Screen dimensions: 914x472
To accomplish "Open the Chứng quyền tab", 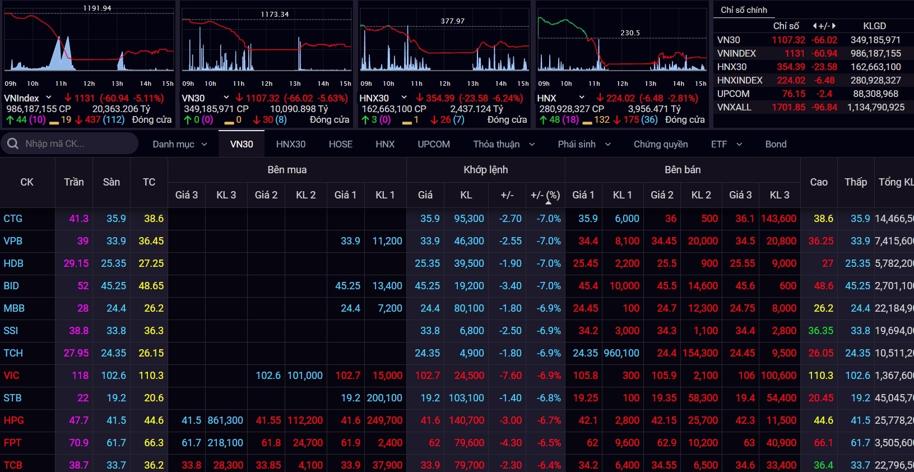I will coord(660,144).
